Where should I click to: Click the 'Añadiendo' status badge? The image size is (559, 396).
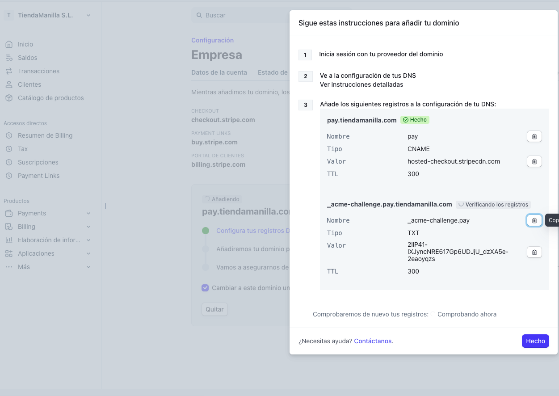tap(222, 199)
